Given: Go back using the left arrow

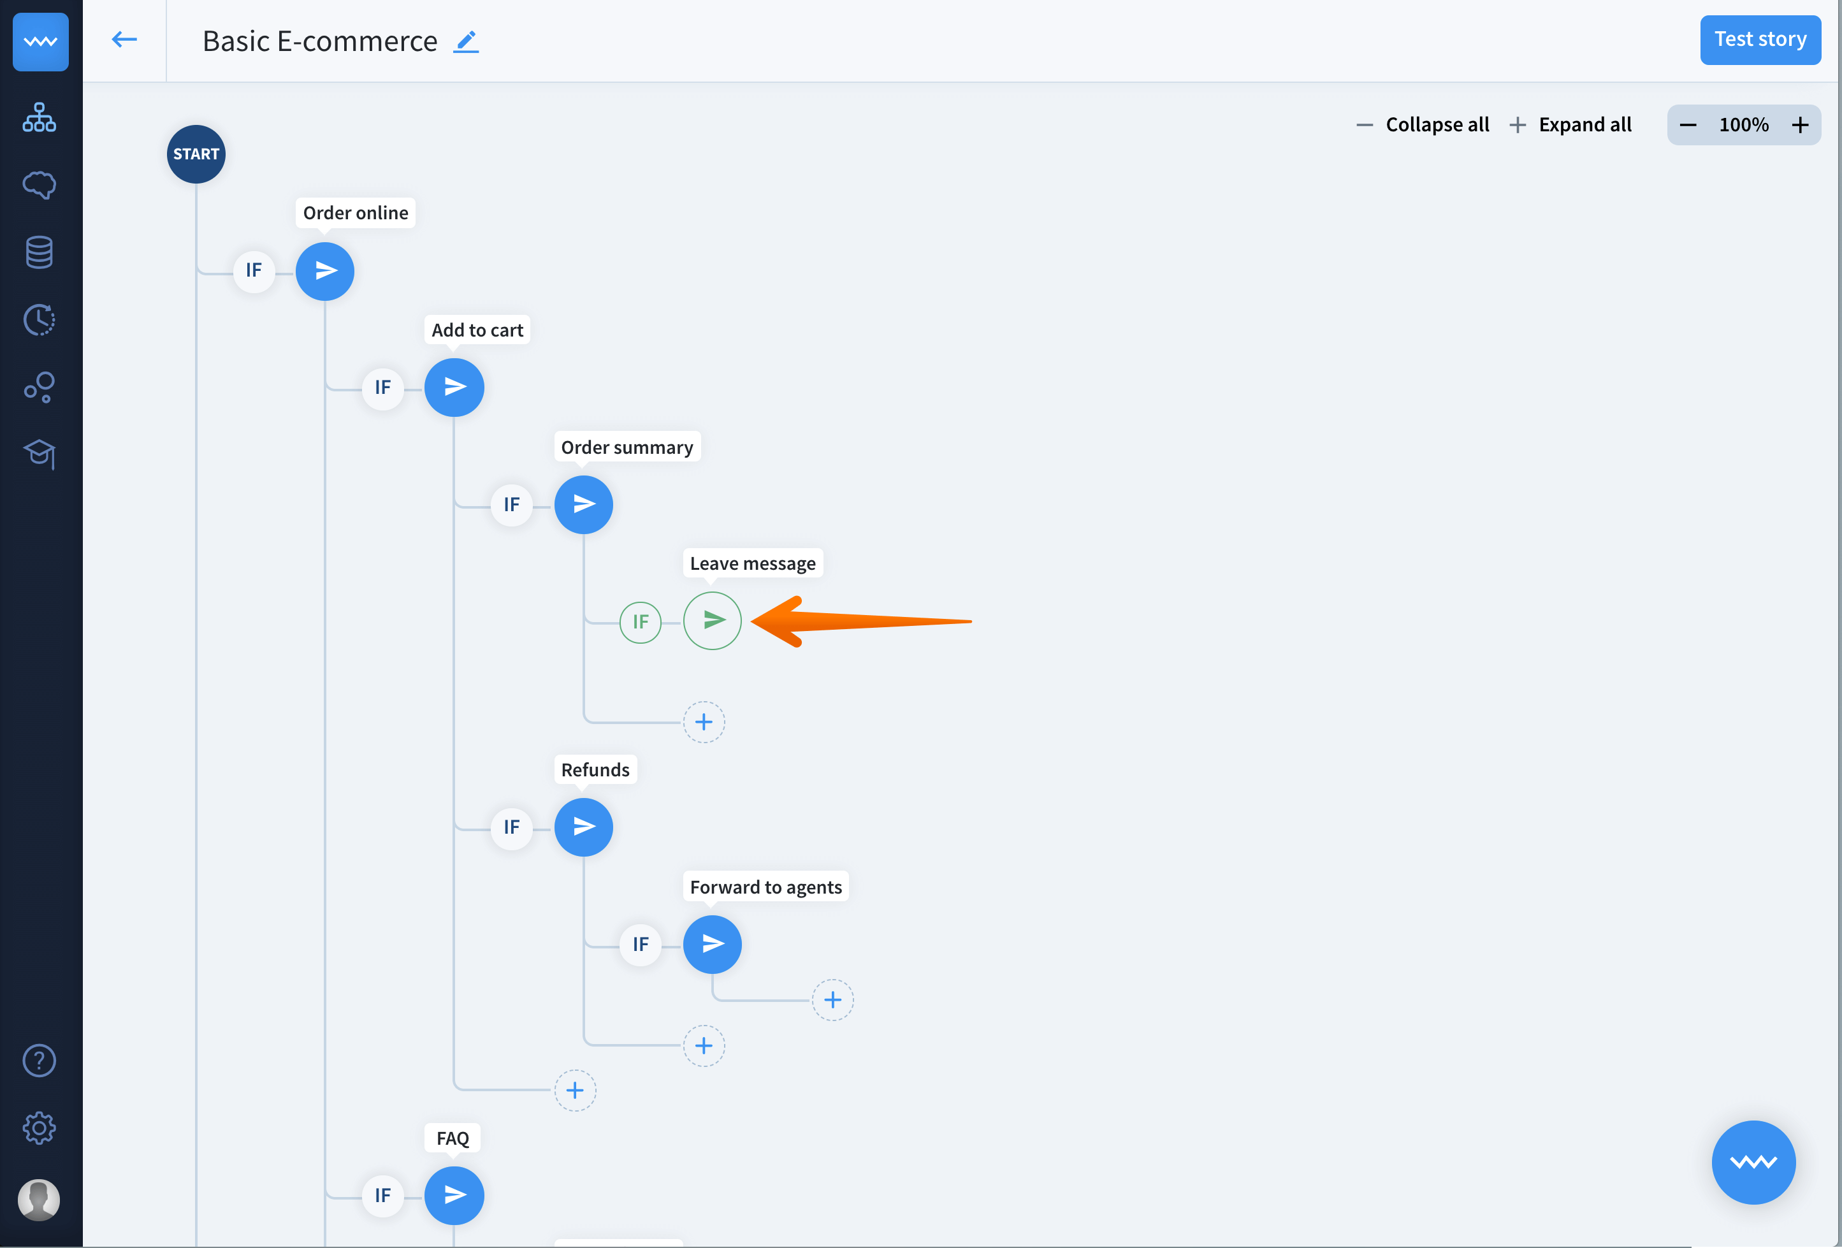Looking at the screenshot, I should point(124,40).
